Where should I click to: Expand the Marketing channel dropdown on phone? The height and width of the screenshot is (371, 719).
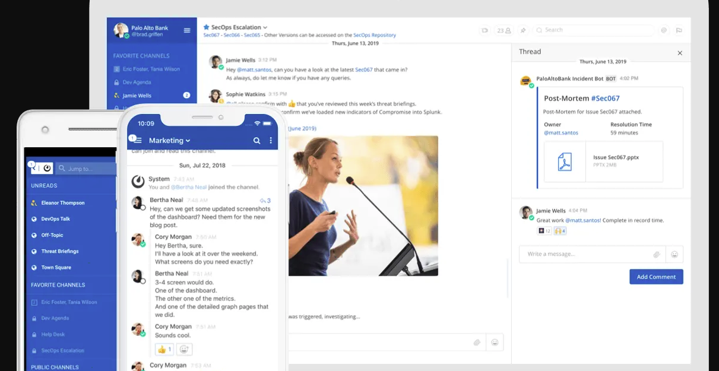(188, 141)
